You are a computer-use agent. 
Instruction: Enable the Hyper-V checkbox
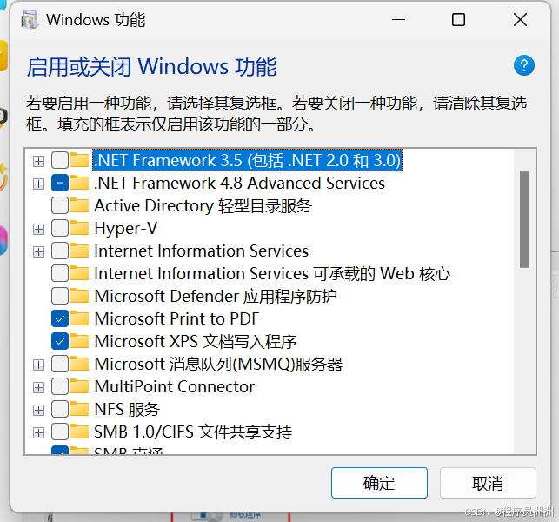coord(60,229)
